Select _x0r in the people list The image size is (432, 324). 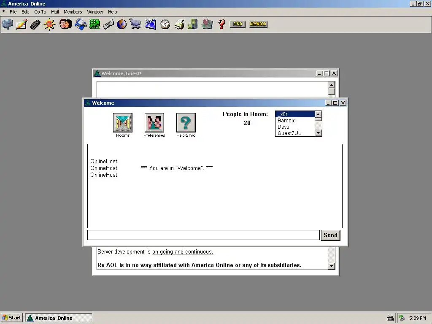pyautogui.click(x=295, y=114)
